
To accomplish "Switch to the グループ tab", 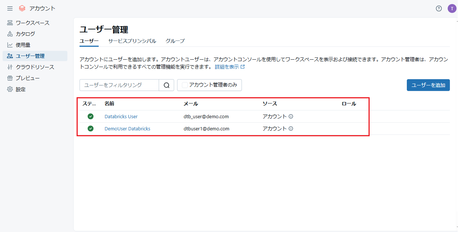I will (175, 41).
